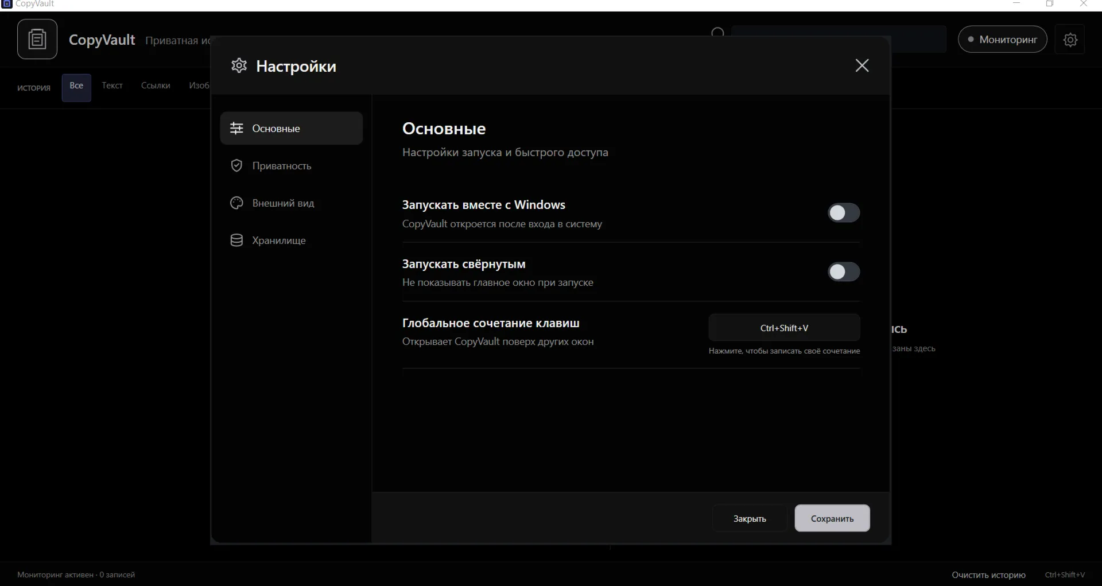Image resolution: width=1102 pixels, height=586 pixels.
Task: Click the search field in the header
Action: tap(839, 39)
